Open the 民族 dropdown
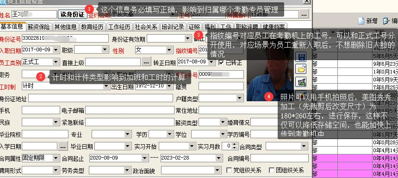 56,122
